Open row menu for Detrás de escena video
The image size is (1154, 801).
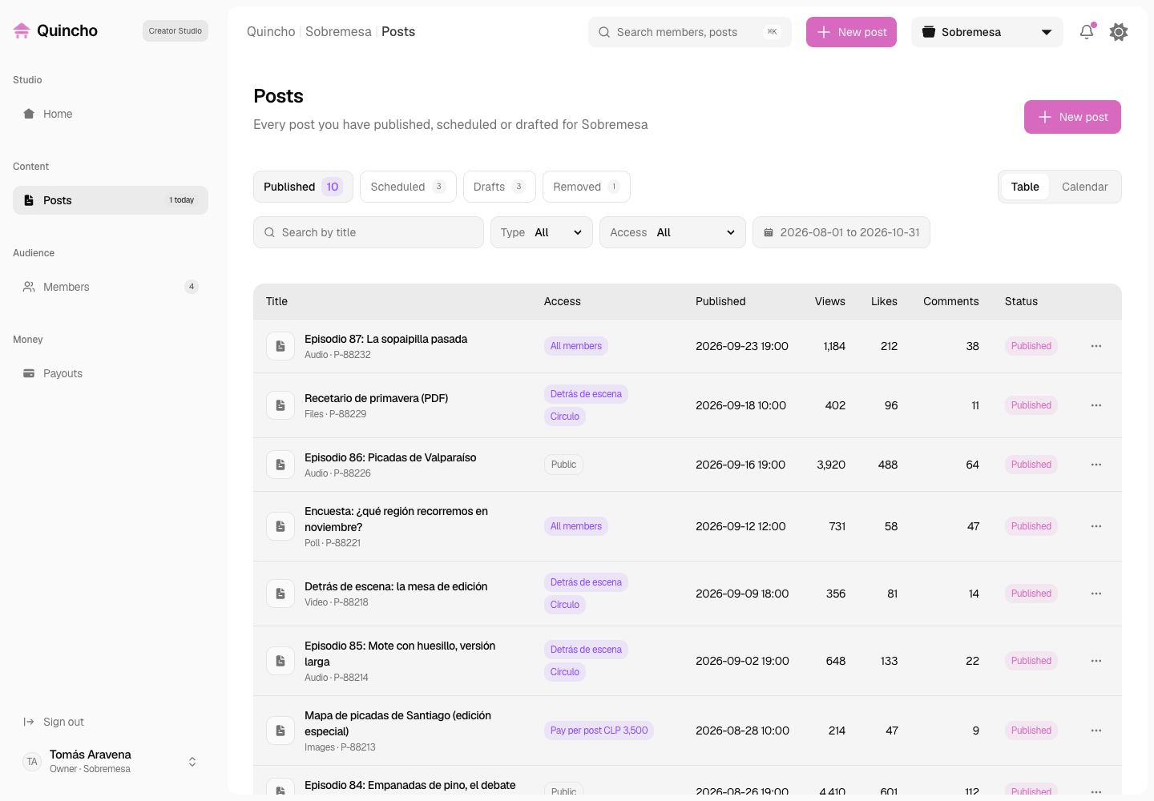[1096, 594]
